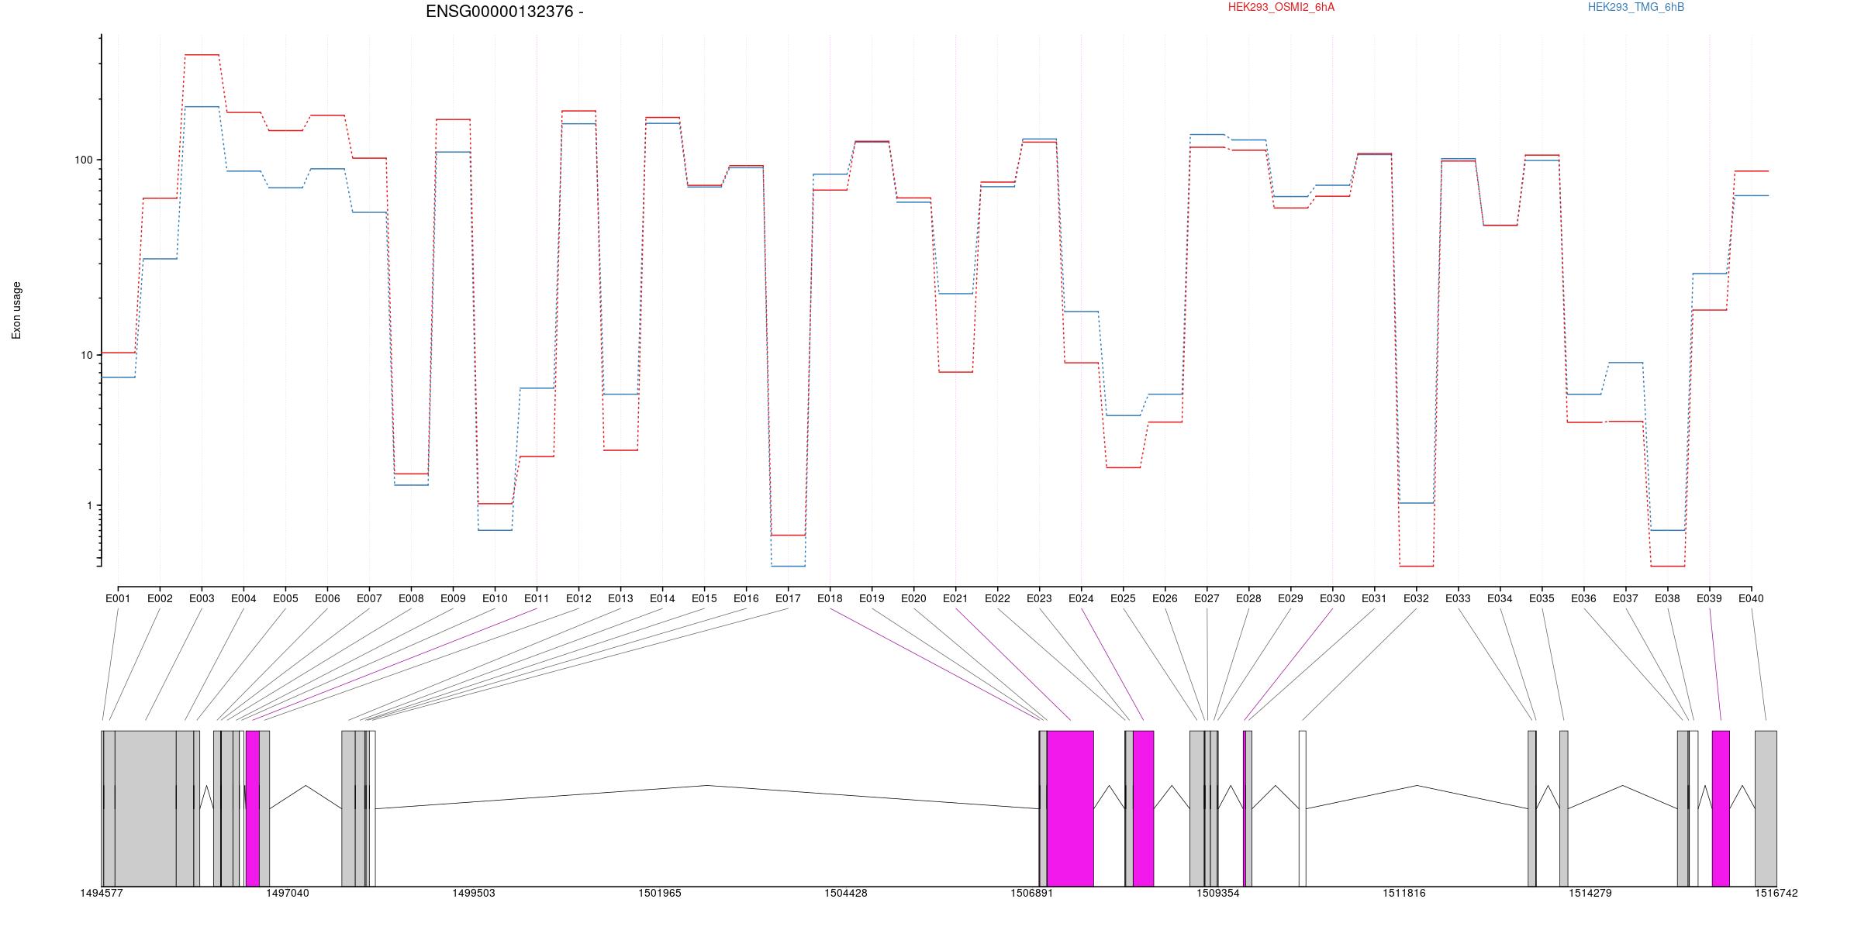This screenshot has height=930, width=1861.
Task: Click the 10 tick on y-axis
Action: point(86,355)
